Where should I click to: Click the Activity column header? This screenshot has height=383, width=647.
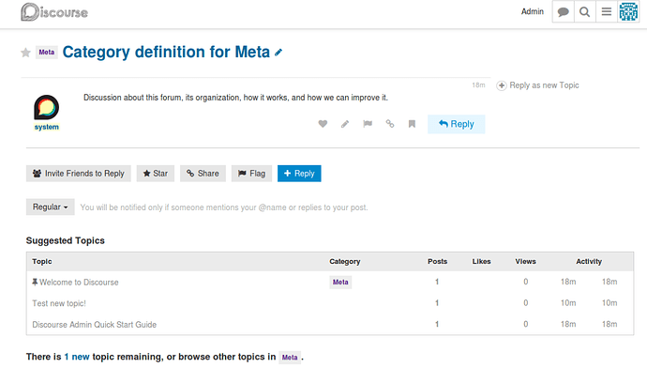point(589,261)
